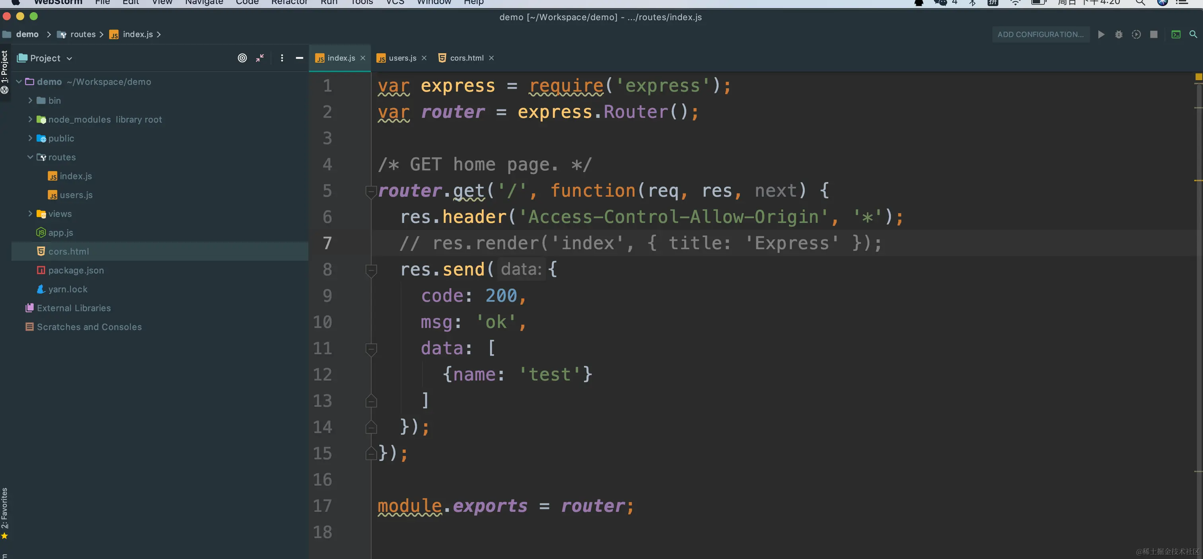Viewport: 1203px width, 559px height.
Task: Click the locate/scroll-from-source target icon
Action: 242,58
